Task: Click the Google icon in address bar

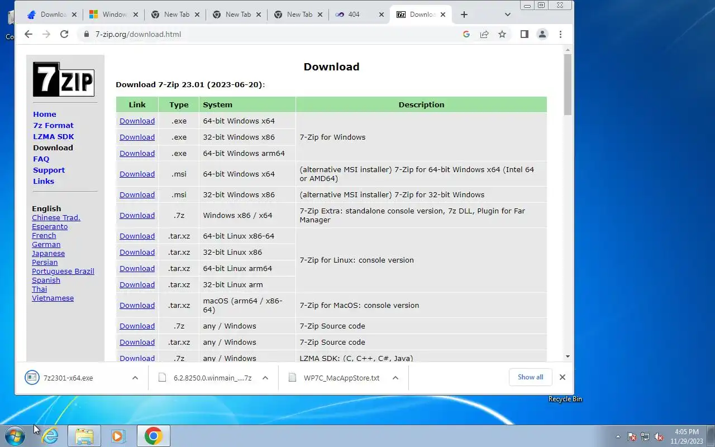Action: [466, 34]
